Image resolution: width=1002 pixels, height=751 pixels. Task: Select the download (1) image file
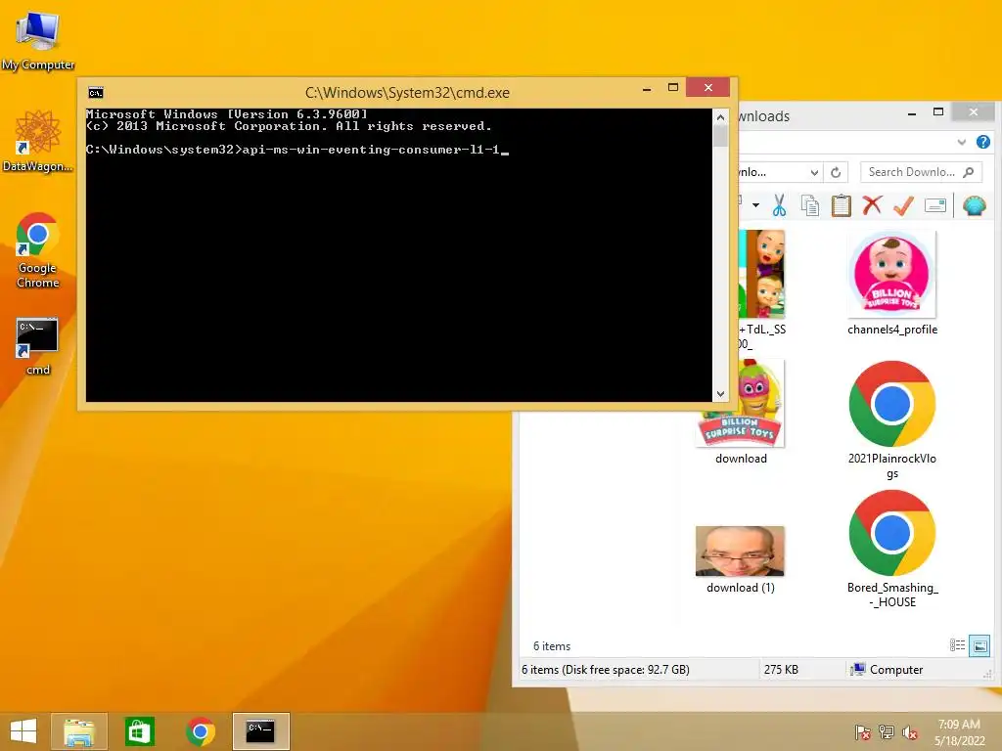(x=740, y=559)
